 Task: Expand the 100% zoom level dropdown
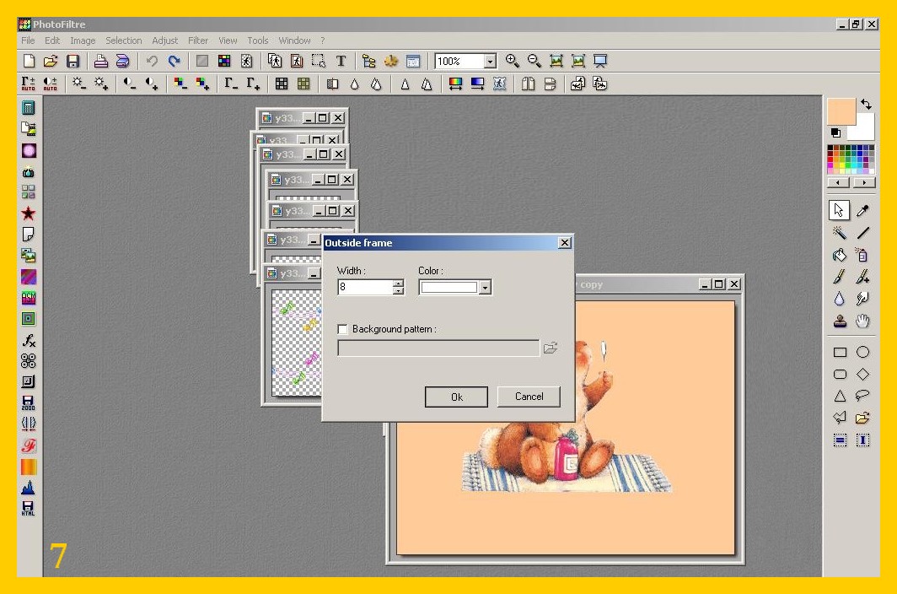point(490,62)
